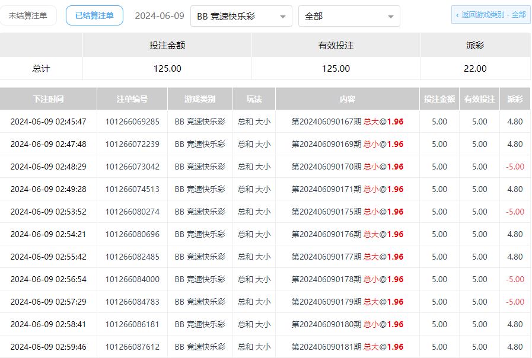Switch to the 未结算注单 tab
532x358 pixels.
(28, 16)
